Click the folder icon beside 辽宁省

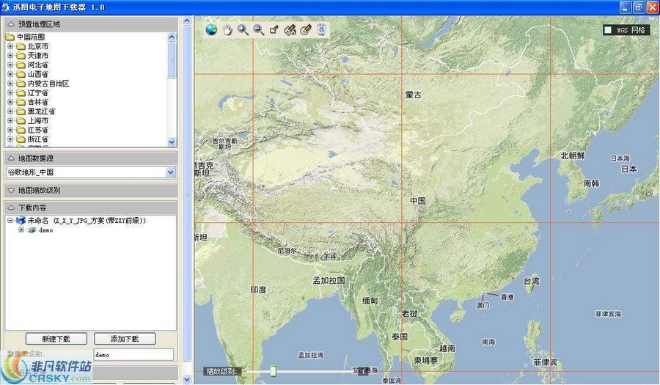(21, 93)
